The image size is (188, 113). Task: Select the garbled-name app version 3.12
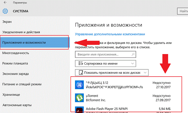[123, 85]
